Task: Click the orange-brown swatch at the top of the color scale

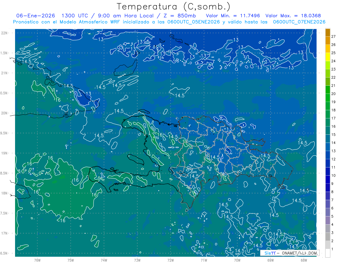Action: pyautogui.click(x=328, y=33)
